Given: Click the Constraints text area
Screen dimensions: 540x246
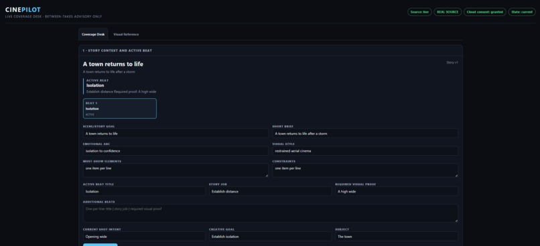Looking at the screenshot, I should (365, 170).
